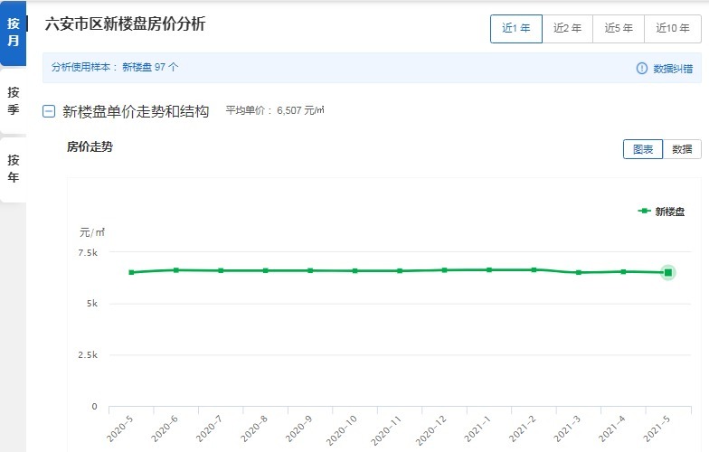
Task: Click the 2020-8 data point
Action: pos(266,271)
